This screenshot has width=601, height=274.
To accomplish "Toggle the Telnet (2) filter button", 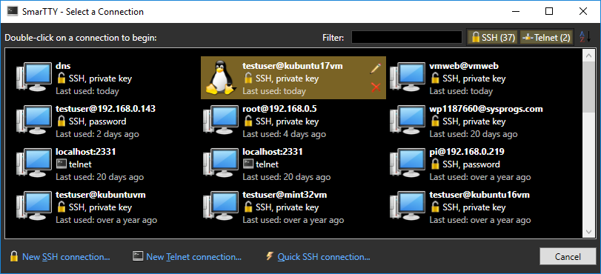I will [x=546, y=38].
